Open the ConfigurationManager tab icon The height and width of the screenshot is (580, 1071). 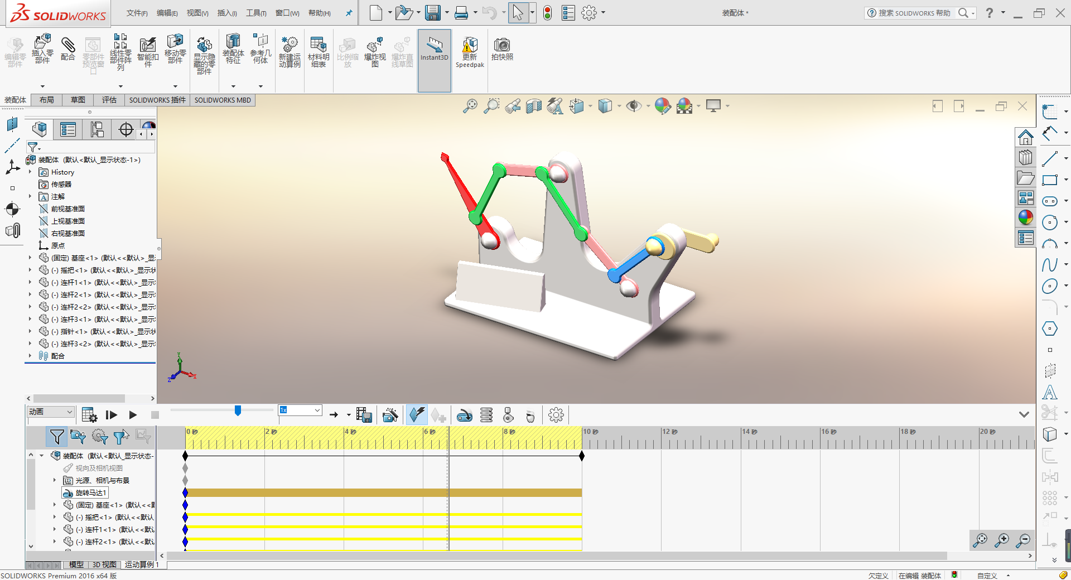click(97, 129)
